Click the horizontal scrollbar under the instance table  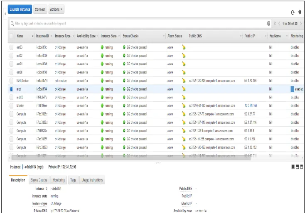(131, 158)
